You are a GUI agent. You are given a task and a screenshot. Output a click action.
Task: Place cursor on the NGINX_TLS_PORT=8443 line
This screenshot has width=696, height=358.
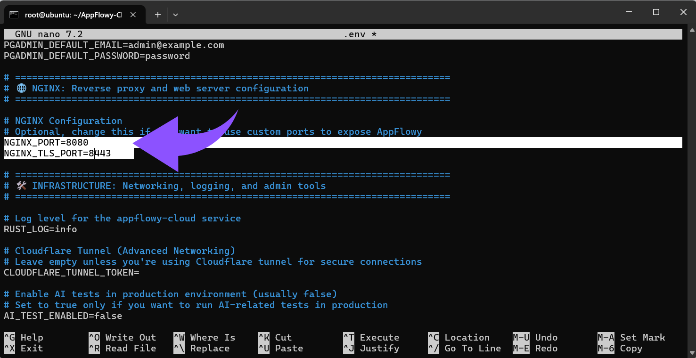57,153
